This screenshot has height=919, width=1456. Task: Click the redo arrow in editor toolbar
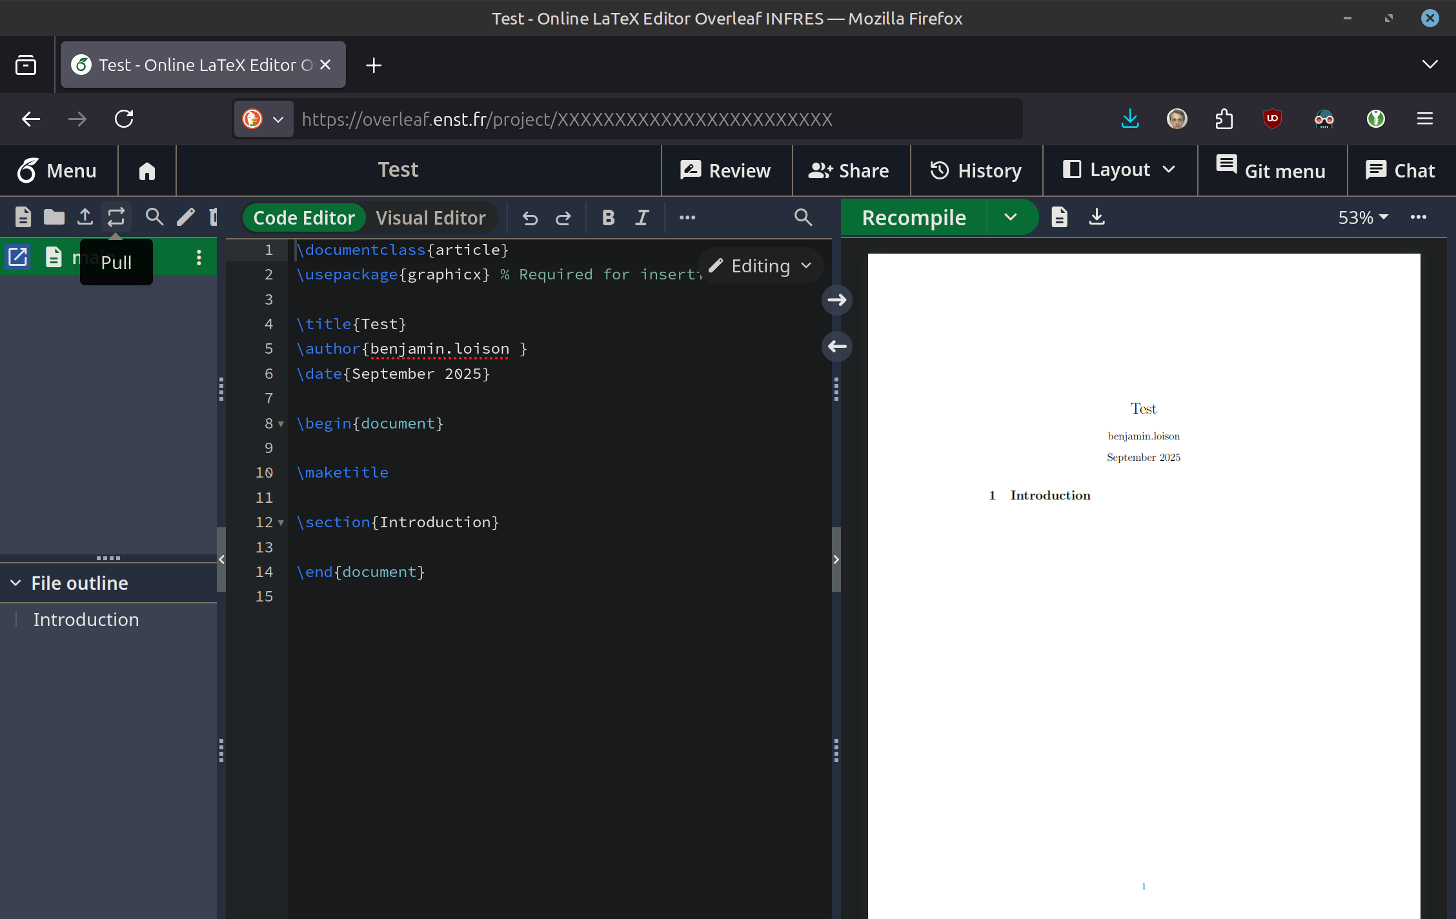click(x=563, y=218)
